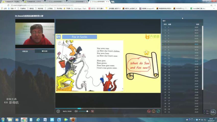
Task: Open the round blue camera taskbar app
Action: coord(59,120)
